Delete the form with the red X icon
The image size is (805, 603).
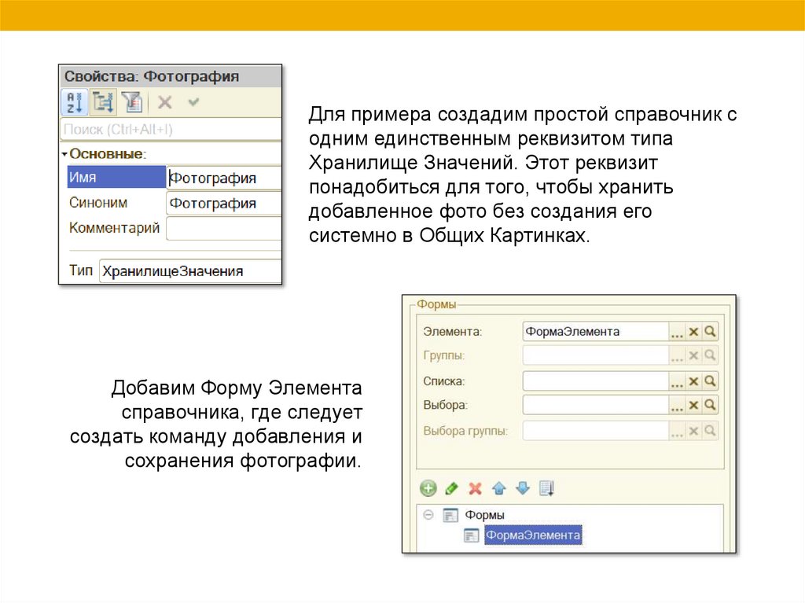click(475, 488)
